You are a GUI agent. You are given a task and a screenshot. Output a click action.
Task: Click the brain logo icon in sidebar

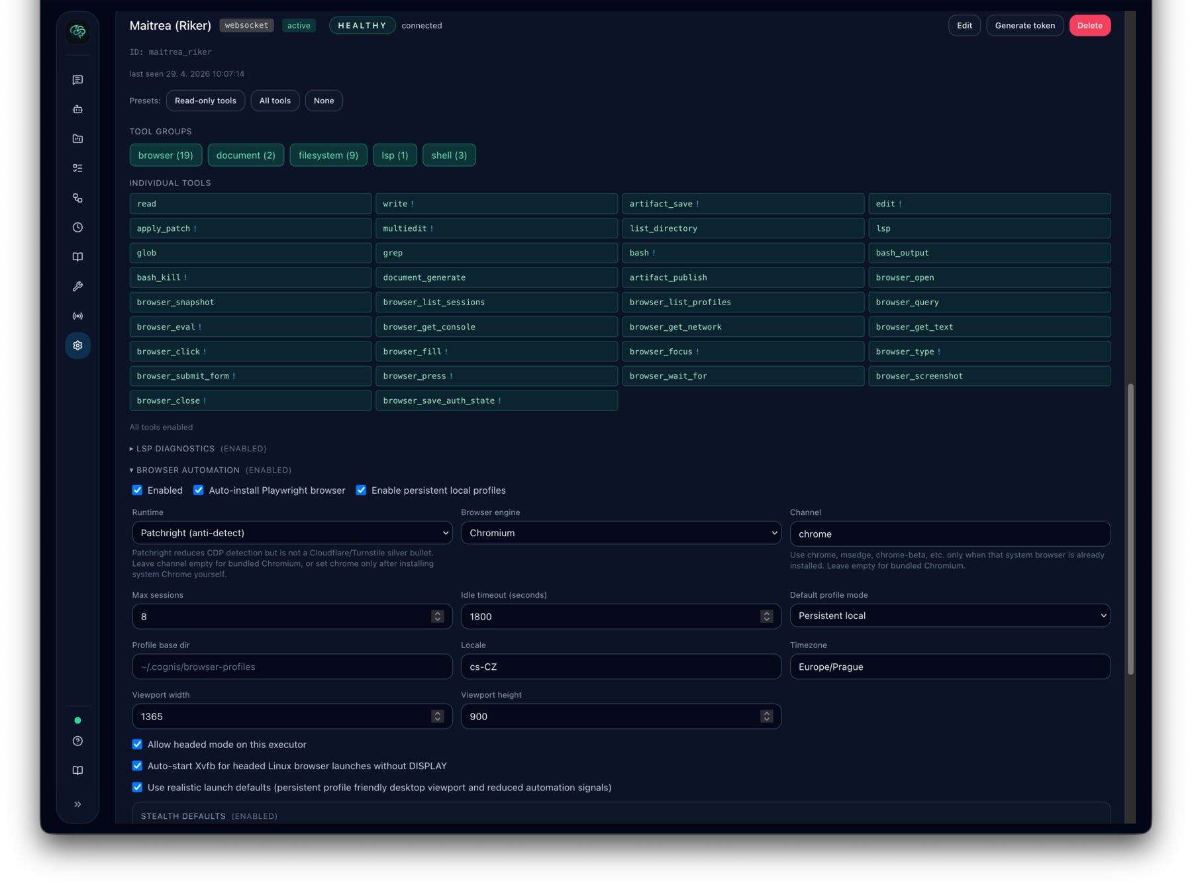click(x=77, y=31)
